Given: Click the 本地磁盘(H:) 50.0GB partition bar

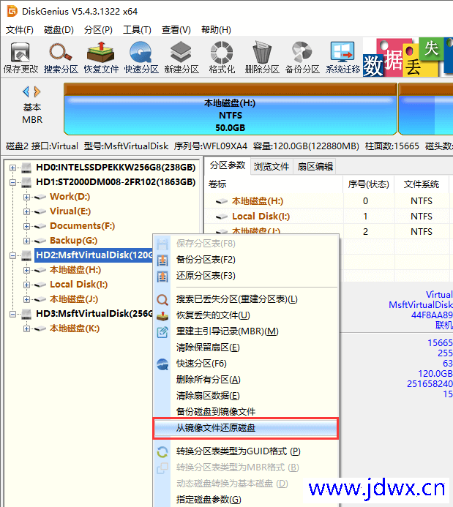Looking at the screenshot, I should [231, 109].
